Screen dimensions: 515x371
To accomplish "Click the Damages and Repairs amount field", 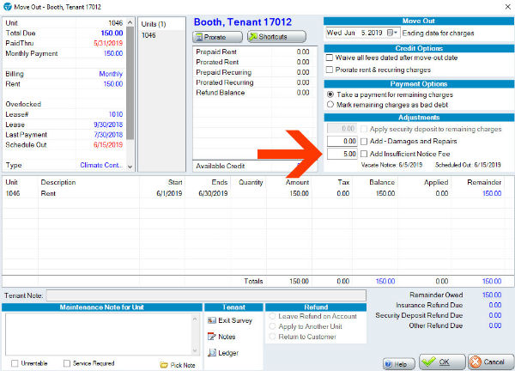I will 342,142.
